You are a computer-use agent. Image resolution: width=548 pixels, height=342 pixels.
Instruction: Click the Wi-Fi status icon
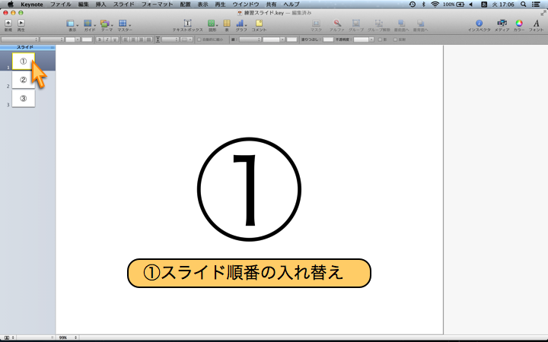(435, 5)
